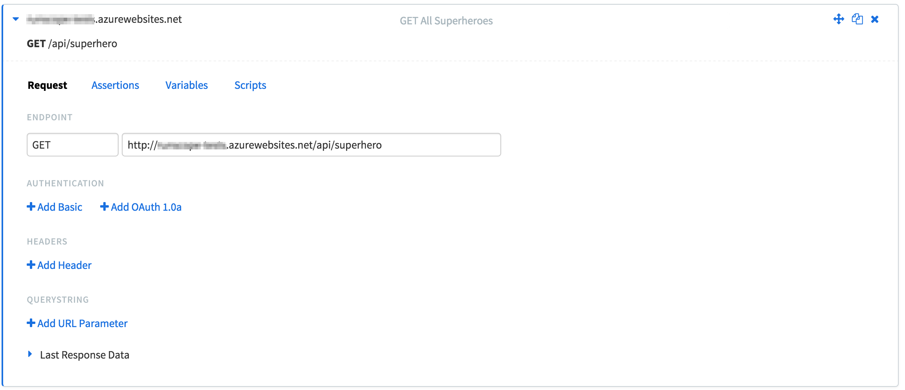The image size is (905, 390).
Task: Click the move step crosshair icon
Action: coord(839,19)
